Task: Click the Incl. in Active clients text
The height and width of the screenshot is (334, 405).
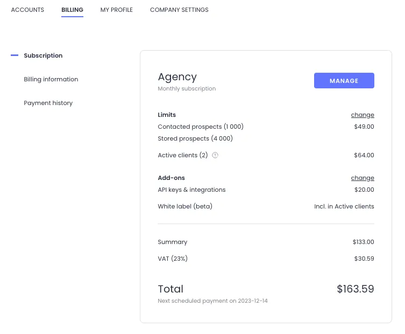Action: point(344,206)
